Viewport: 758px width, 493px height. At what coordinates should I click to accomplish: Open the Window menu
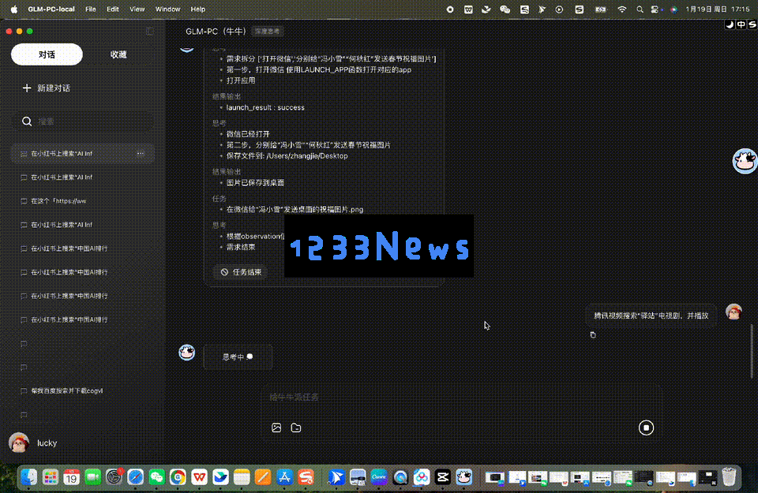coord(167,9)
